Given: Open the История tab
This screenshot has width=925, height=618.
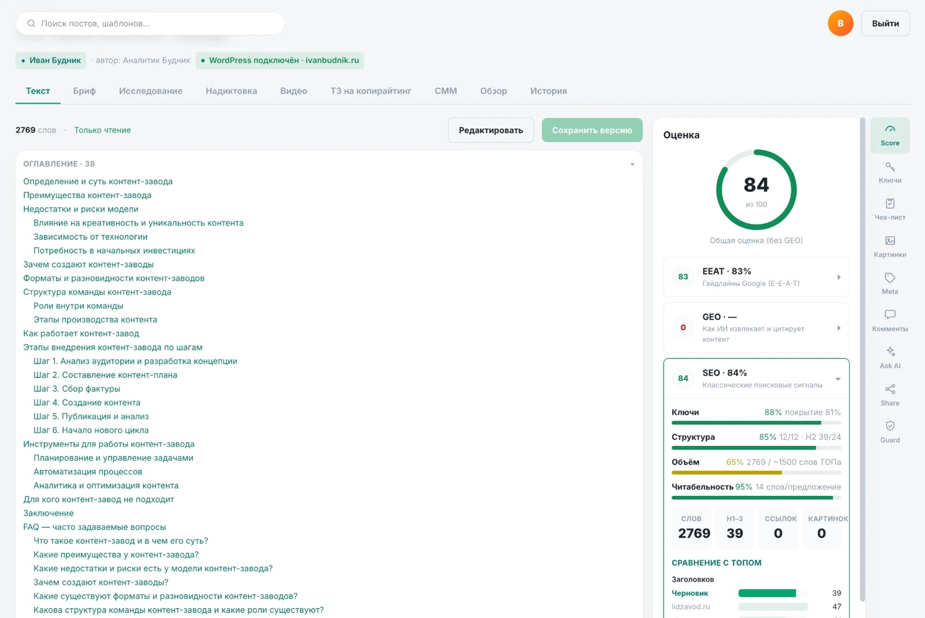Looking at the screenshot, I should click(x=548, y=91).
